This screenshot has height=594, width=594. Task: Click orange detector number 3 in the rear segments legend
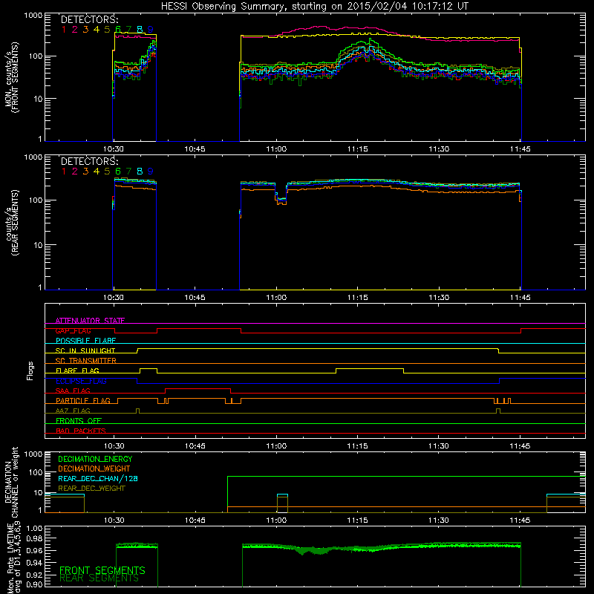85,172
